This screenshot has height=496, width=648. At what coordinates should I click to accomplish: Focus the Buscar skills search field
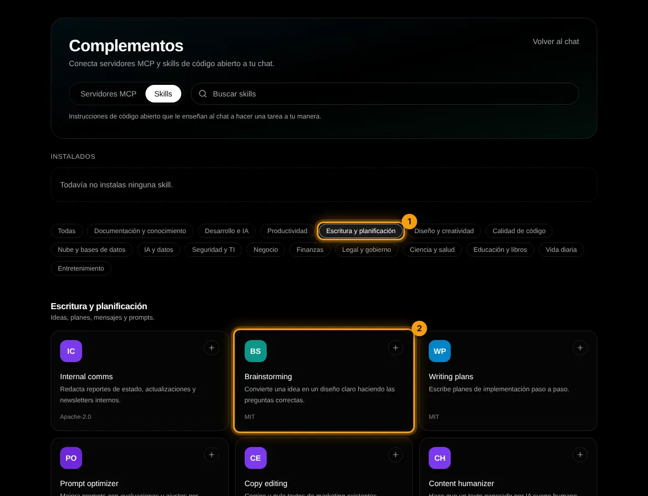385,94
